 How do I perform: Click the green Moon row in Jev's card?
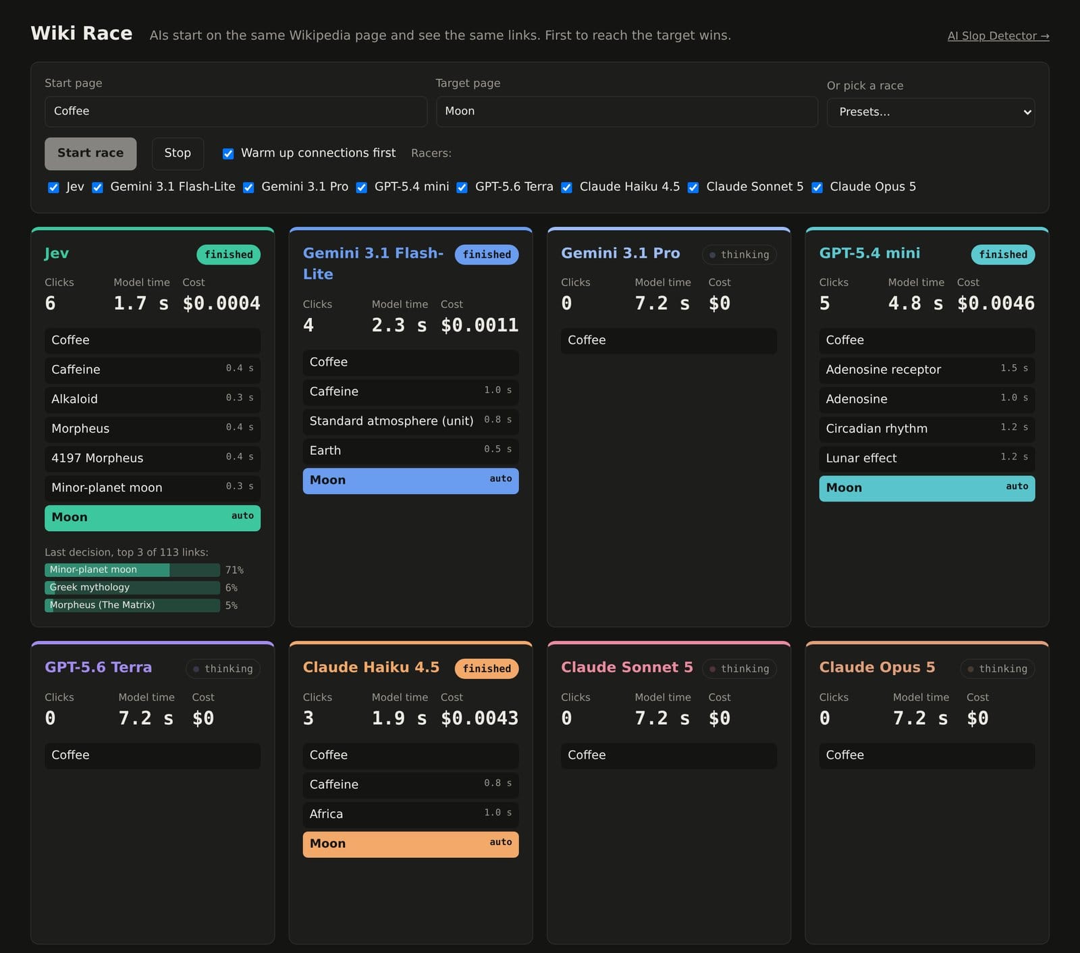tap(153, 518)
